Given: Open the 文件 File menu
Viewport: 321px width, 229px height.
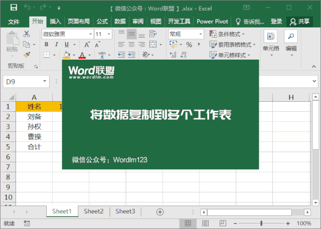Looking at the screenshot, I should 14,22.
